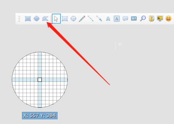The width and height of the screenshot is (174, 124).
Task: Choose the text with background tool
Action: click(117, 19)
